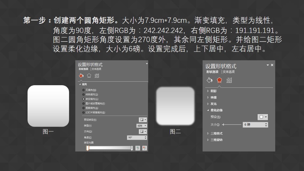Open the 预设渐变 preset gradient dropdown
304x171 pixels.
(143, 120)
